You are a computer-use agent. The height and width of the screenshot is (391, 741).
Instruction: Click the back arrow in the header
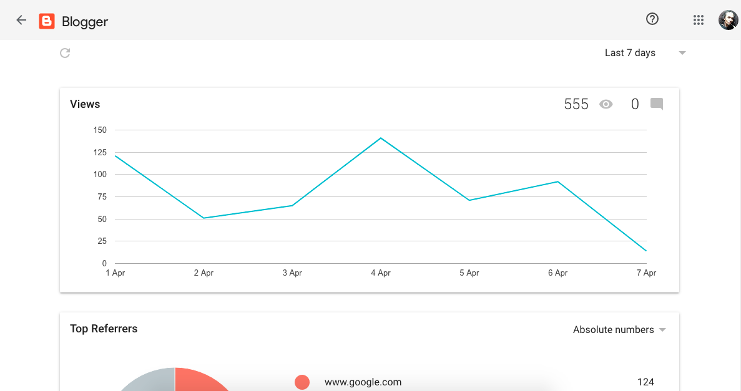coord(21,20)
